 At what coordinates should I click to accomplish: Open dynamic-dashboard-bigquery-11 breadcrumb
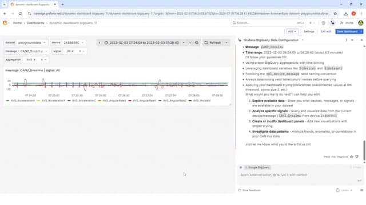pyautogui.click(x=73, y=23)
